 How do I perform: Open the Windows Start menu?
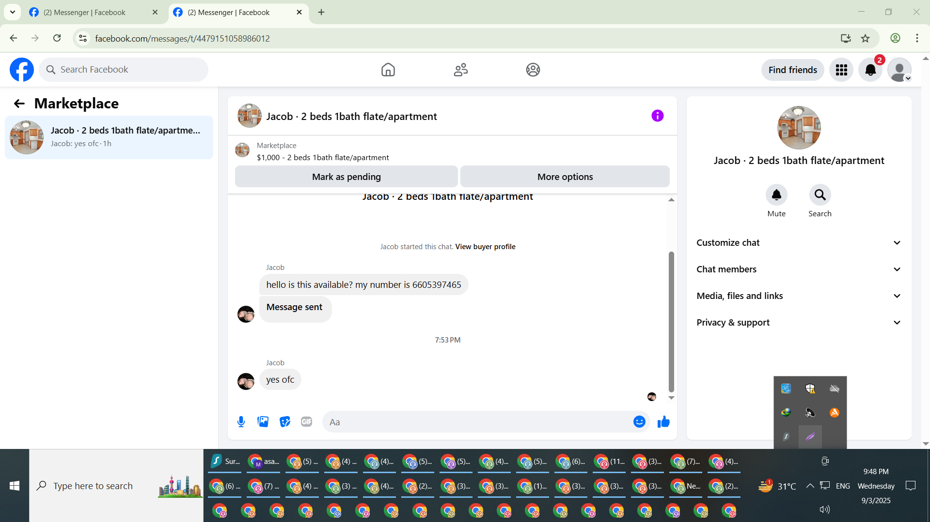15,486
